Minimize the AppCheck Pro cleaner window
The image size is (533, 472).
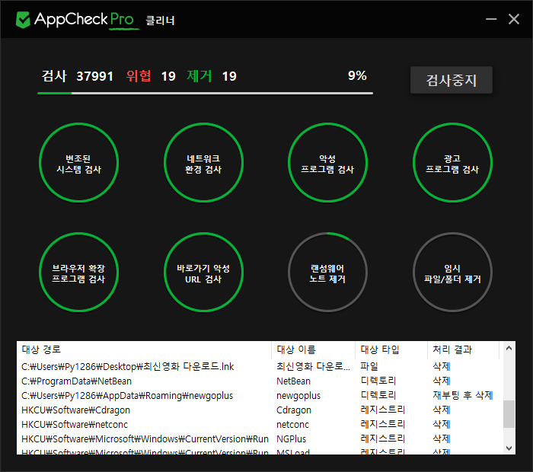[x=491, y=19]
